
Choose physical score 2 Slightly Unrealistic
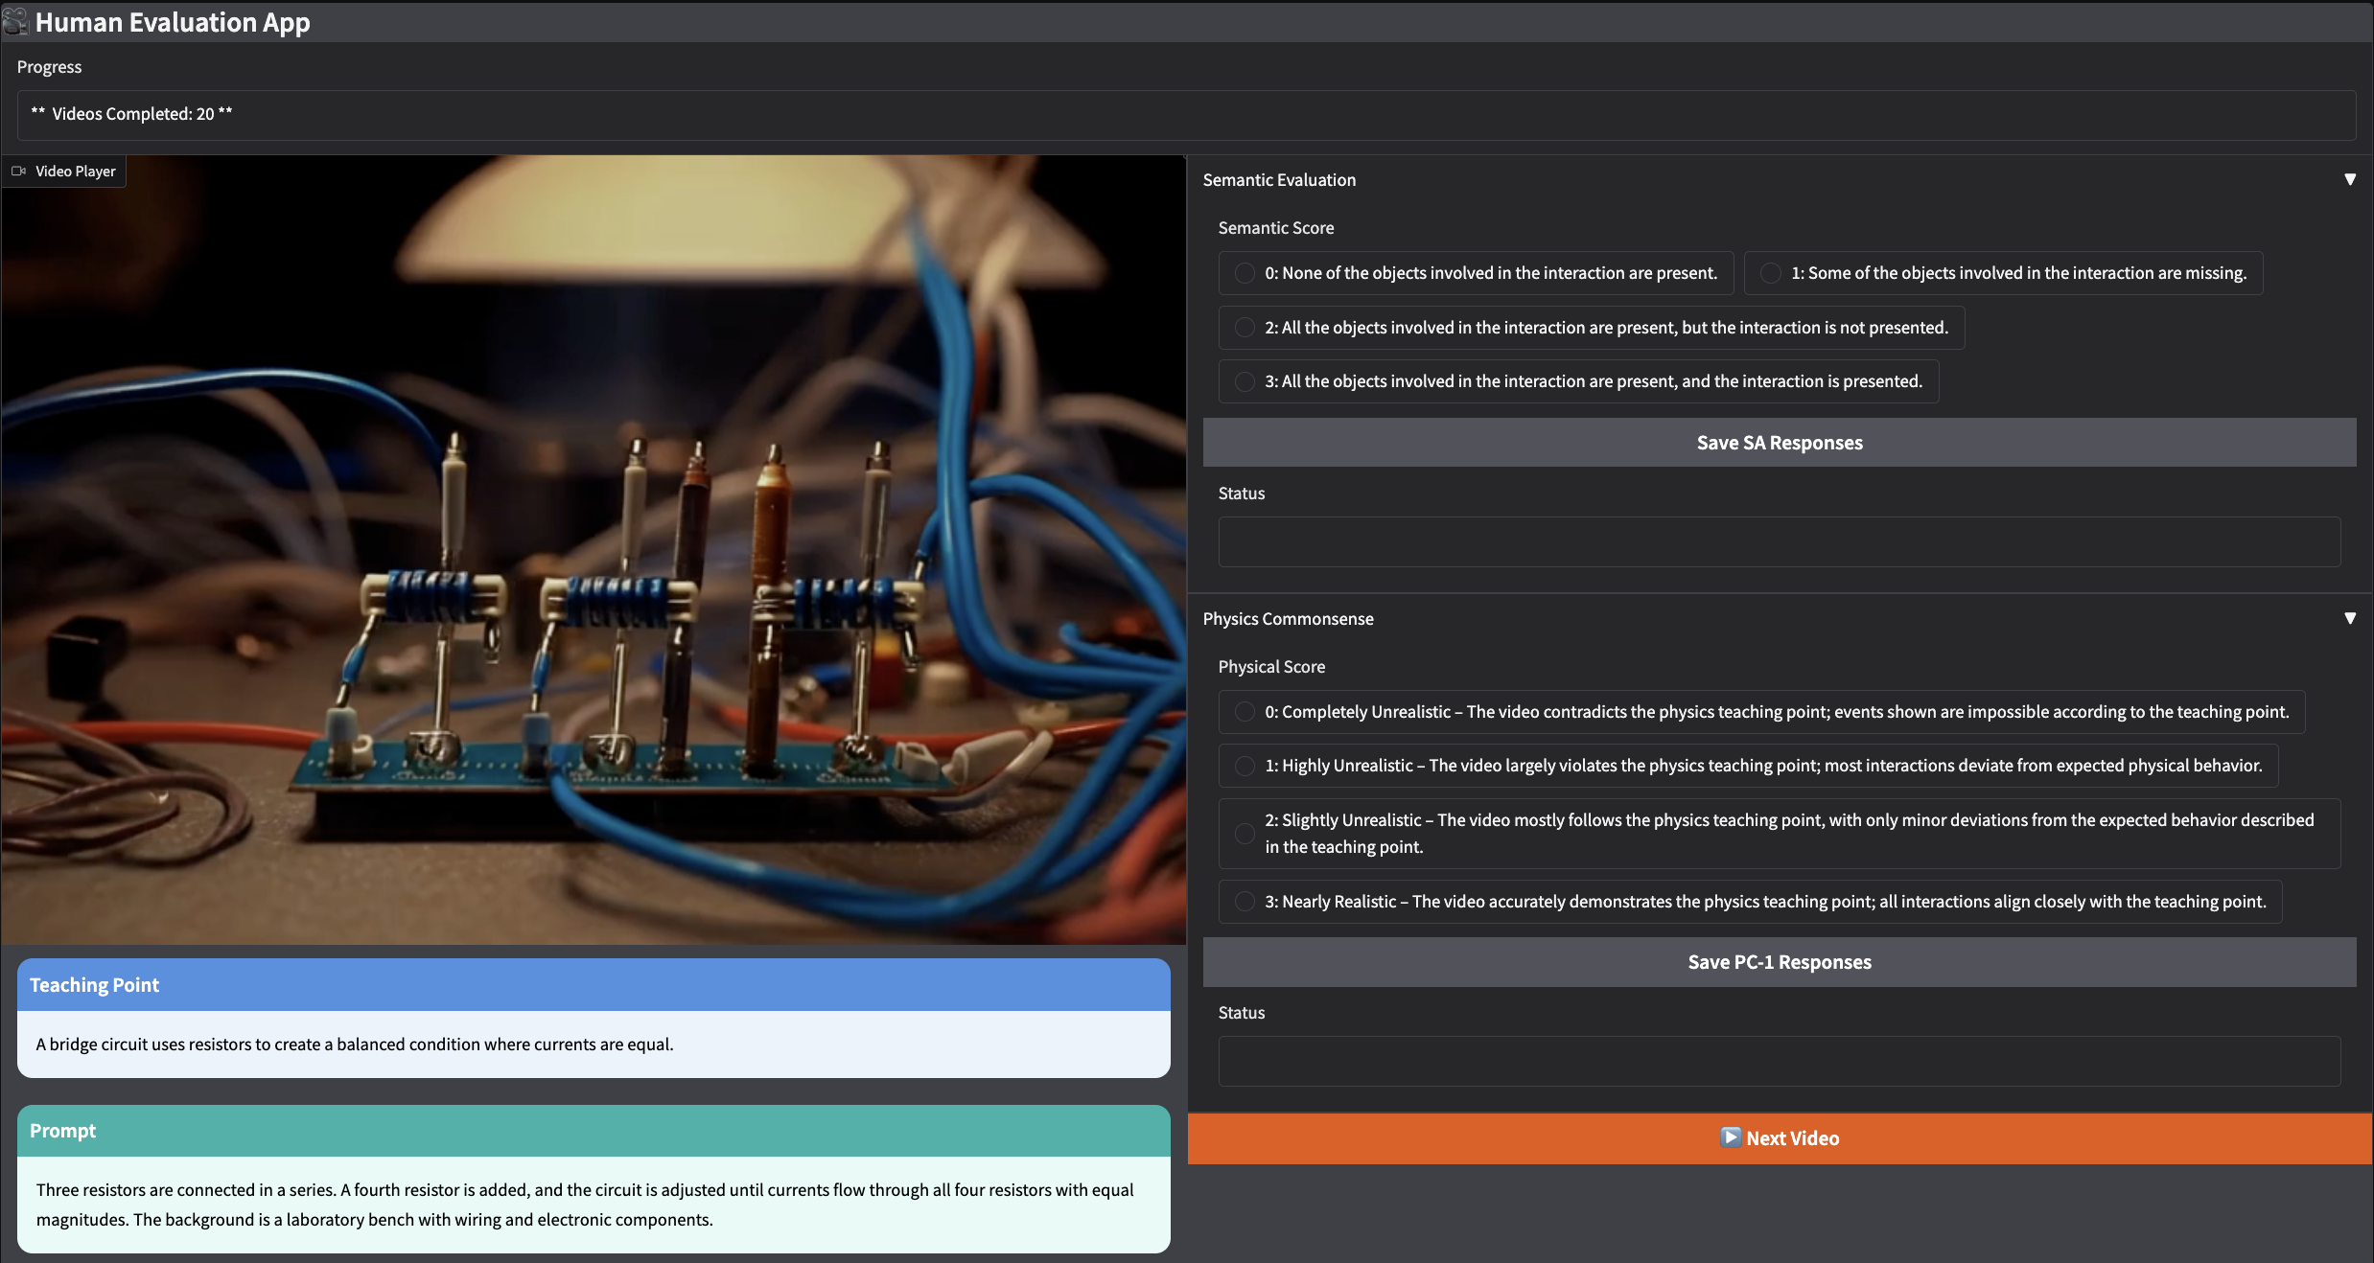coord(1245,834)
